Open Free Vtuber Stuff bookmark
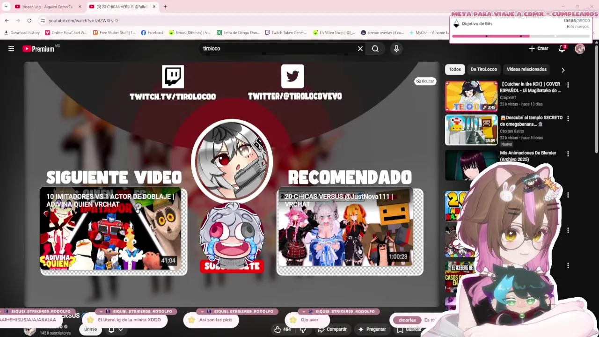This screenshot has width=599, height=337. [x=114, y=33]
